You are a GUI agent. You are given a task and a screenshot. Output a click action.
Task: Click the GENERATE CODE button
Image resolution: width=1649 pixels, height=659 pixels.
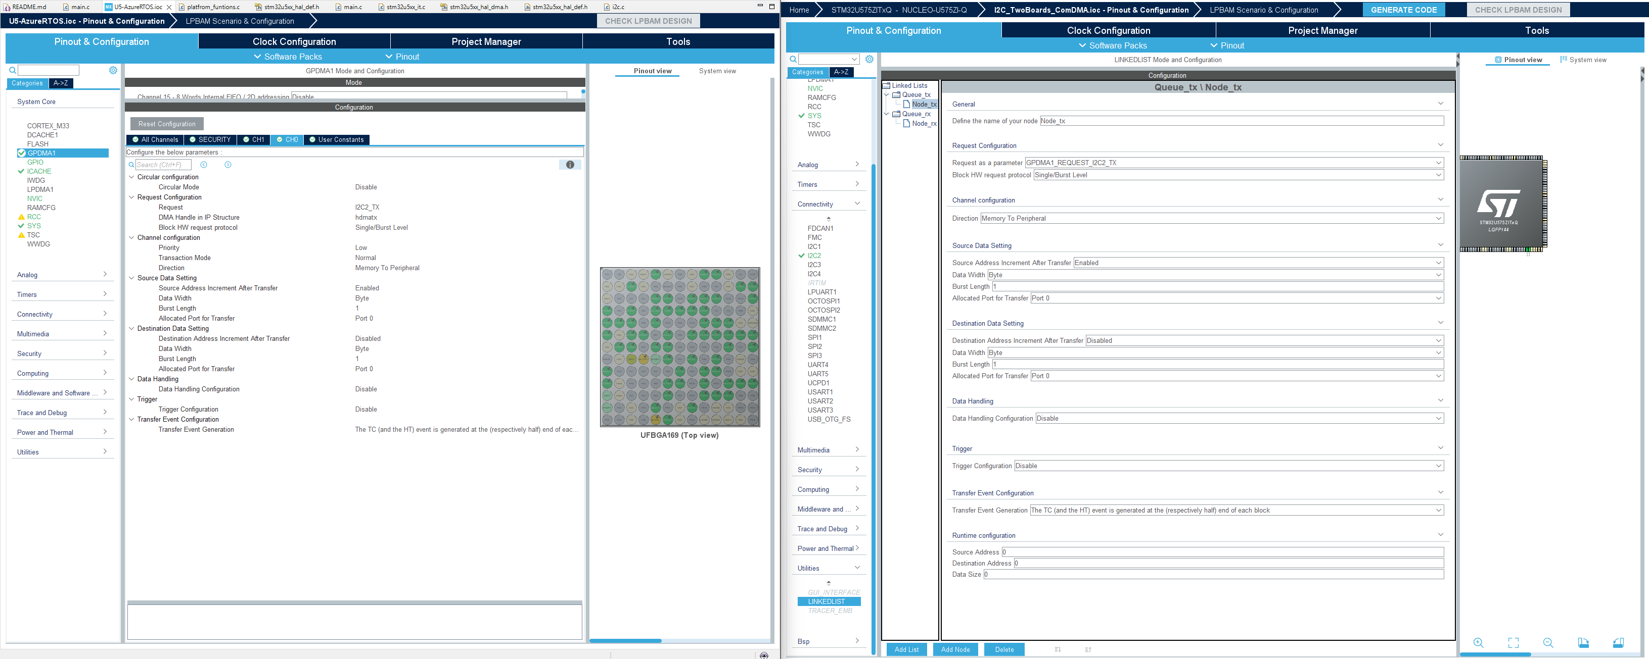[1404, 10]
